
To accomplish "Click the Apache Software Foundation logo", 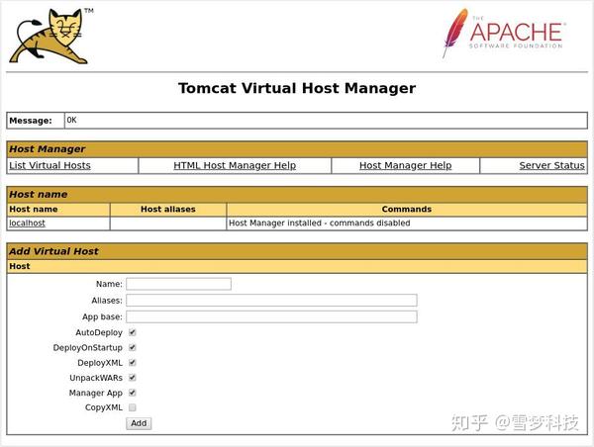I will tap(504, 34).
